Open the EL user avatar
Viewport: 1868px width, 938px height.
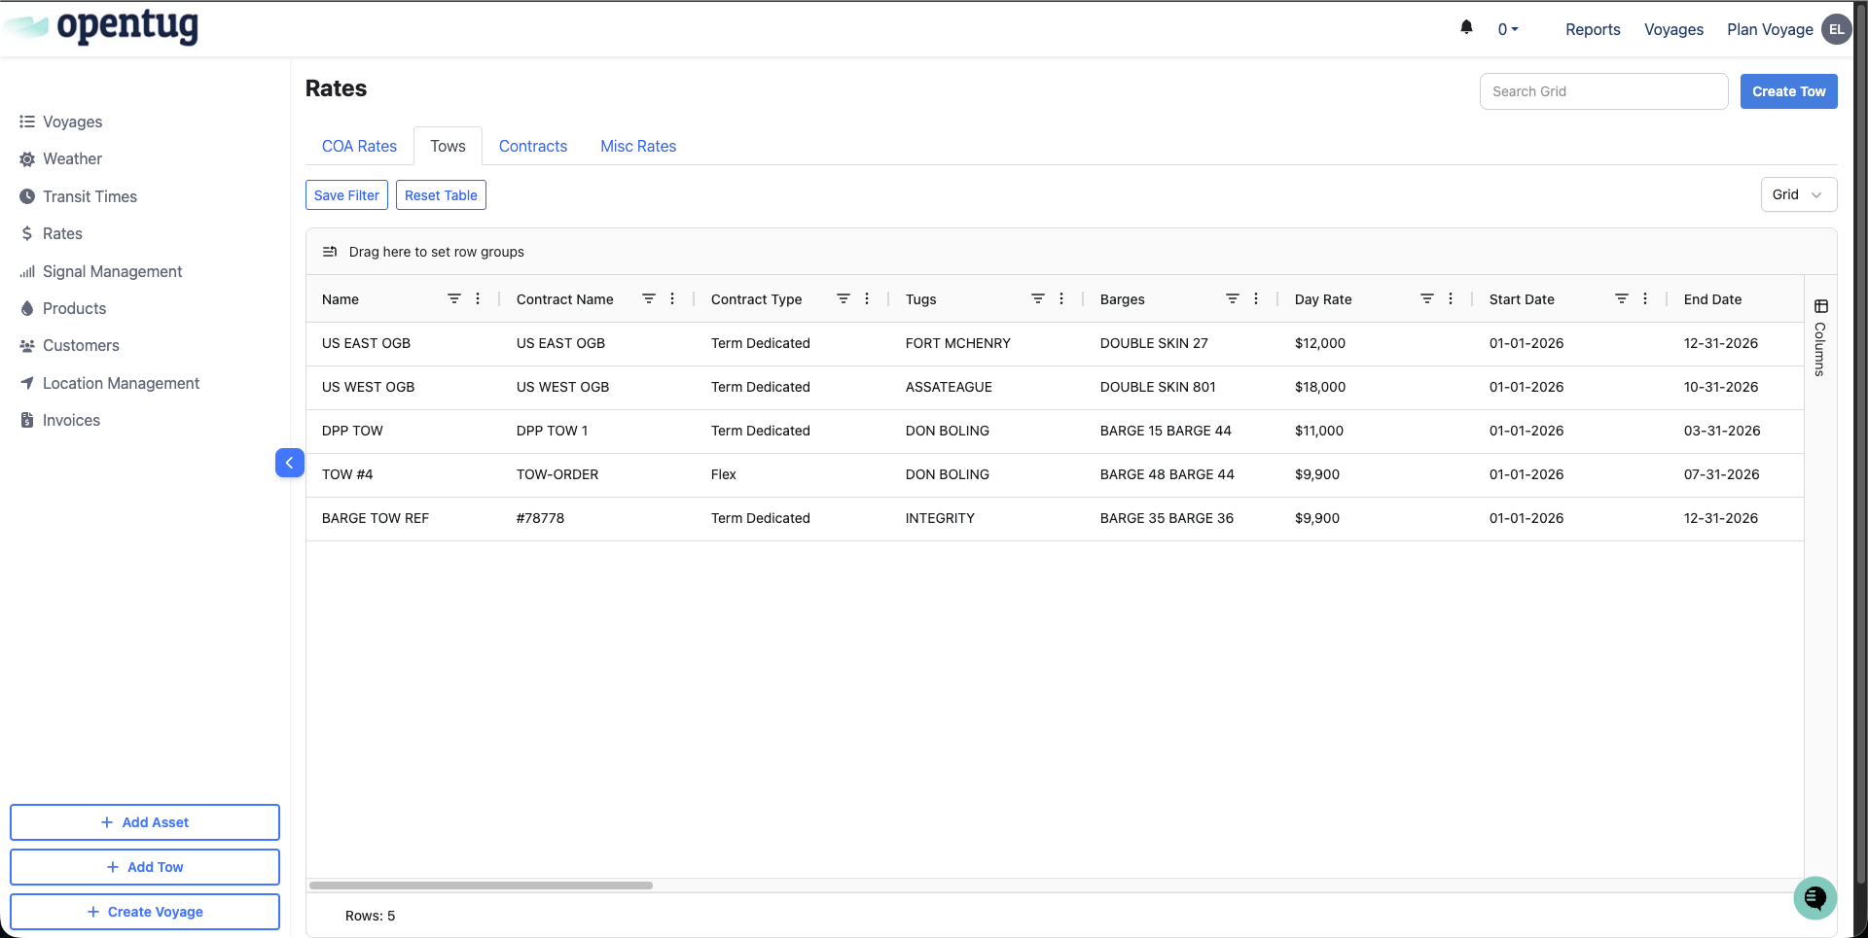point(1836,29)
